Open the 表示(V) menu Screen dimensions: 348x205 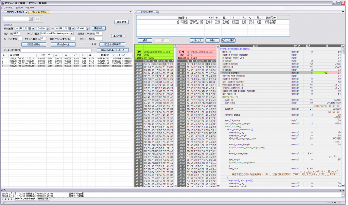click(x=19, y=7)
